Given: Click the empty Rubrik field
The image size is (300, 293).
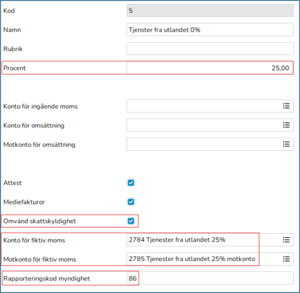Looking at the screenshot, I should click(210, 49).
